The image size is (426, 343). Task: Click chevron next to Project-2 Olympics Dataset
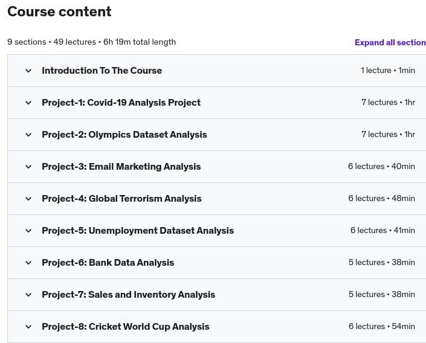pyautogui.click(x=28, y=135)
